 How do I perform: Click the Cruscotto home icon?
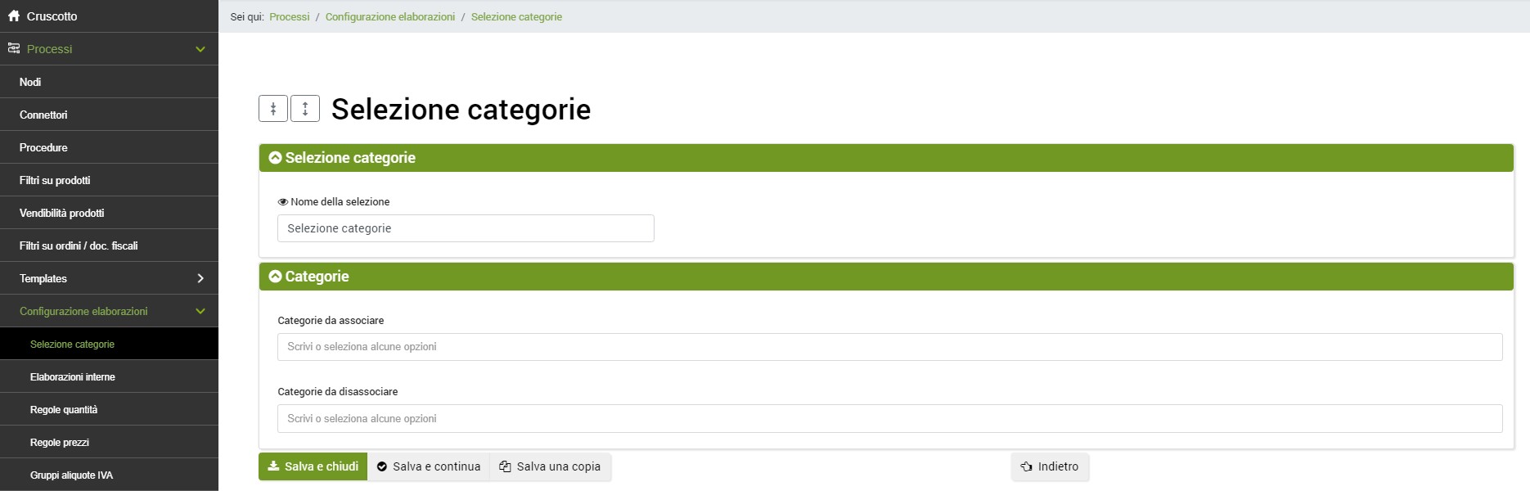tap(14, 16)
